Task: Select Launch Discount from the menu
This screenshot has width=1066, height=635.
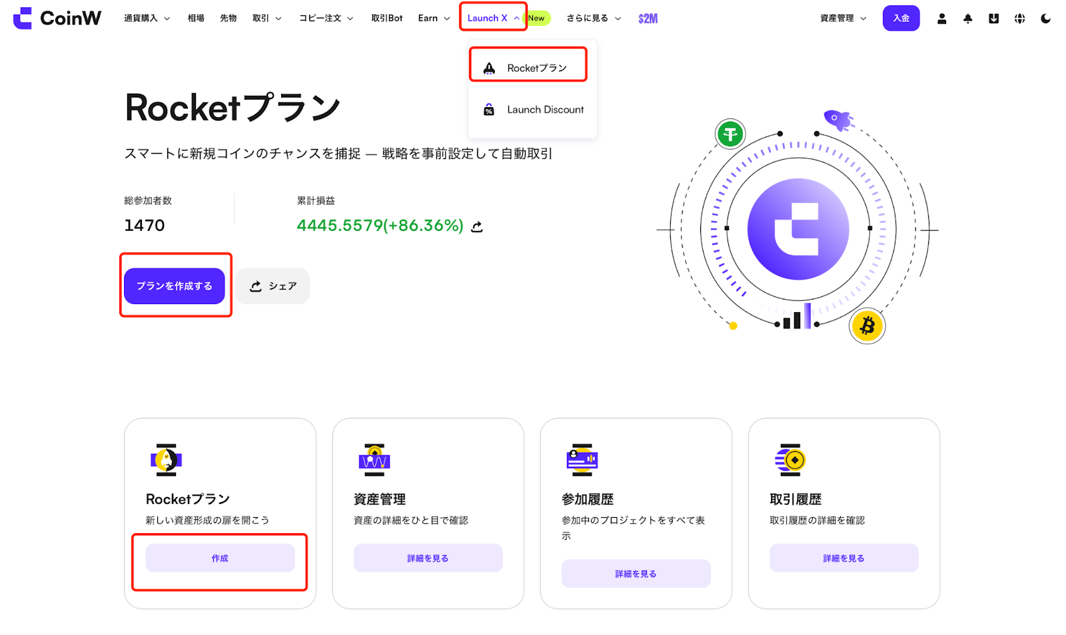Action: coord(544,110)
